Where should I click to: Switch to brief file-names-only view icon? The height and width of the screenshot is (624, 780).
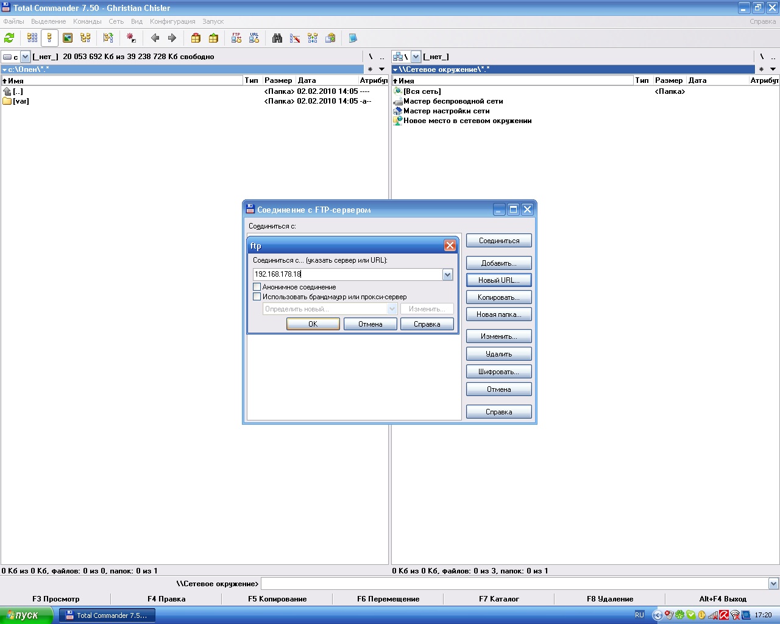coord(32,38)
